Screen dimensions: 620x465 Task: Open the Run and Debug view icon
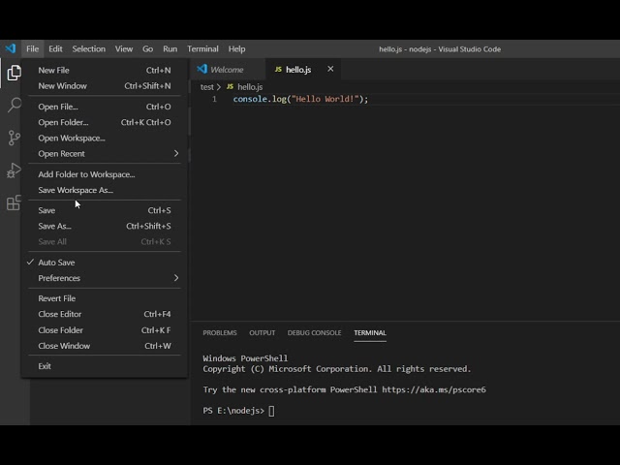tap(14, 170)
